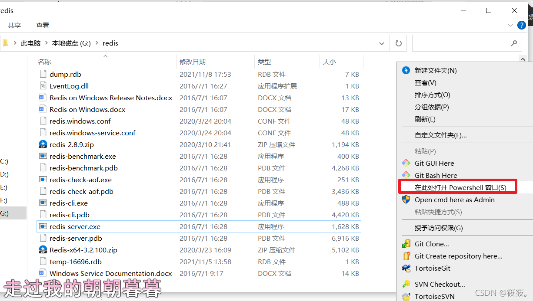Select the F:) drive in the sidebar
The height and width of the screenshot is (301, 533).
[4, 200]
